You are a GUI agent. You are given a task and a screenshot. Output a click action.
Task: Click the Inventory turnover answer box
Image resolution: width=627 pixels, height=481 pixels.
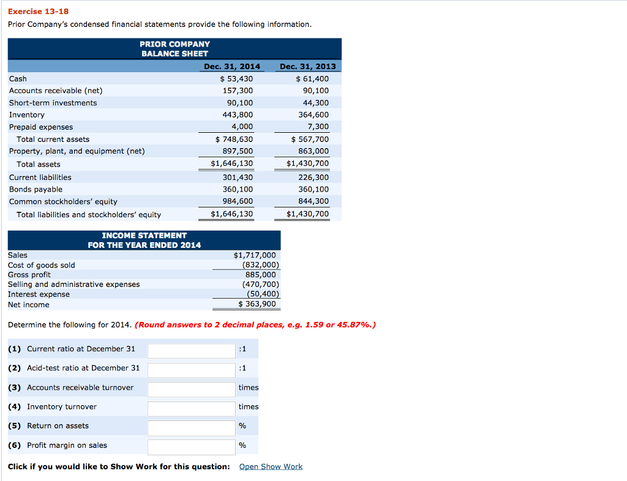pos(190,408)
